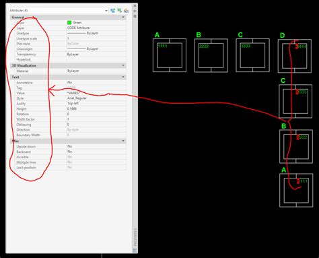Click the Height value field

(x=96, y=108)
